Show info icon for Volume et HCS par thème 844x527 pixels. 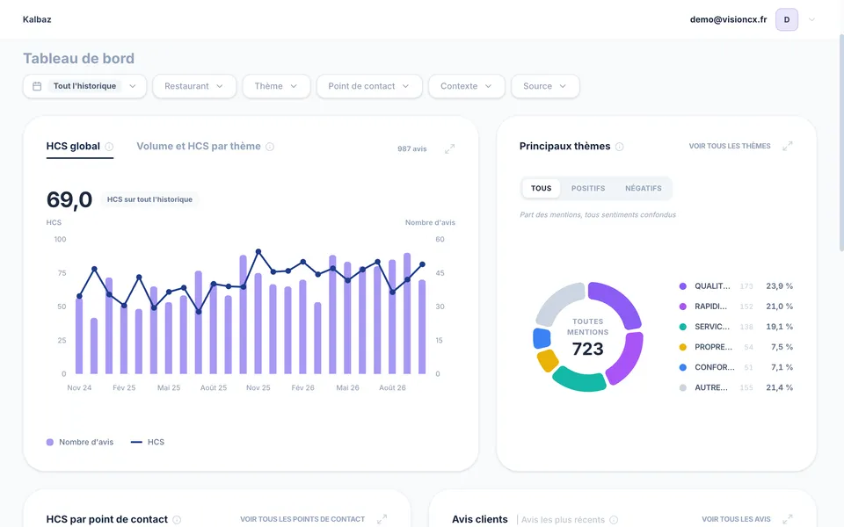coord(270,147)
